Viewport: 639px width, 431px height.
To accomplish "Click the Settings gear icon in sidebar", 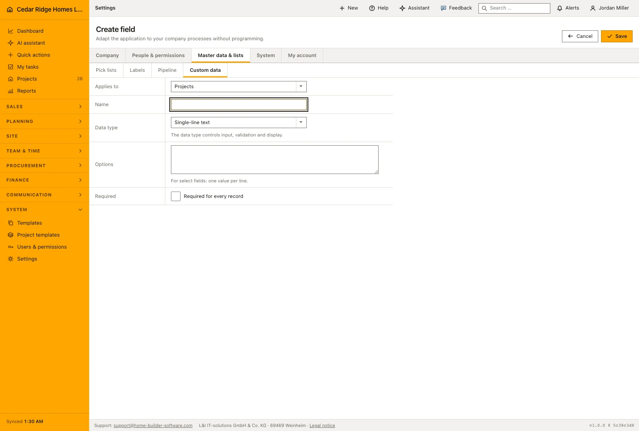I will (11, 259).
